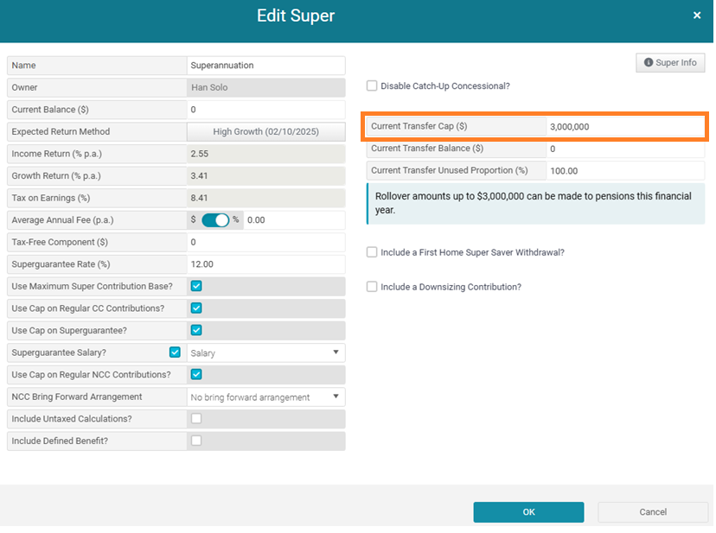Viewport: 716px width, 533px height.
Task: Enable Include Untaxed Calculations
Action: pos(196,419)
